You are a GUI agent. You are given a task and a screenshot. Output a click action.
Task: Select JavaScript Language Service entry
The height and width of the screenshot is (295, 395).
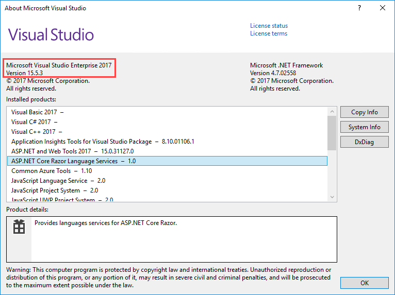coord(167,181)
